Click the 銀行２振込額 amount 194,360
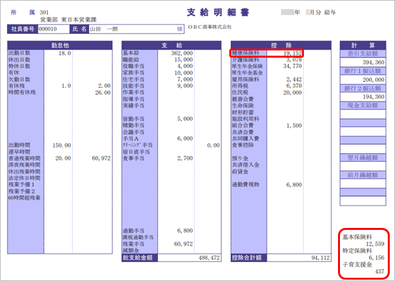The height and width of the screenshot is (281, 395). pyautogui.click(x=373, y=97)
